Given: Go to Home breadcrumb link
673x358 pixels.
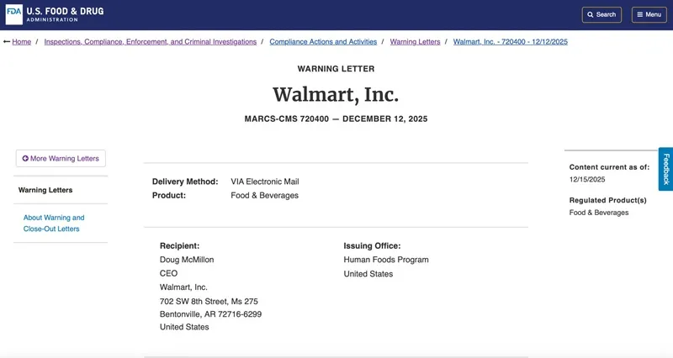Looking at the screenshot, I should (22, 41).
